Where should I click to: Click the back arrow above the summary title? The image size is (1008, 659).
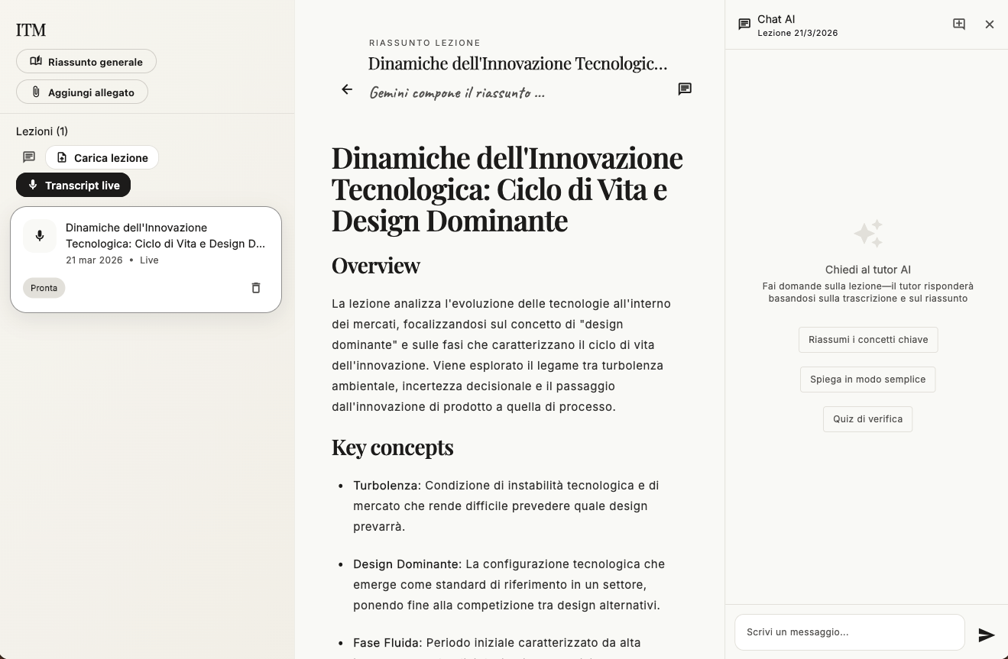coord(347,89)
